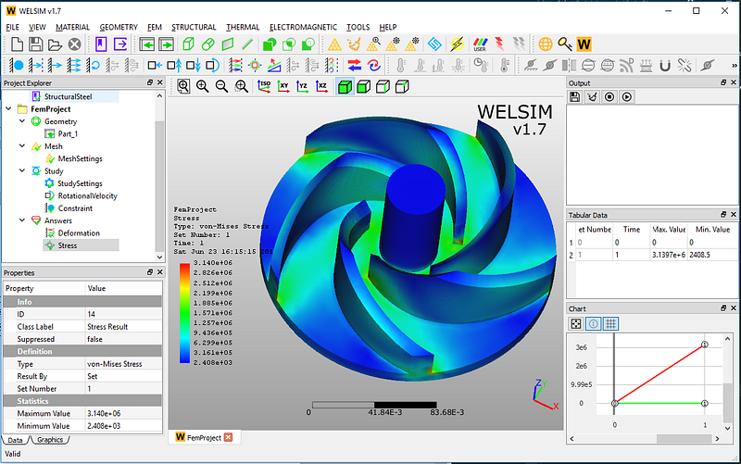Save output log with Output panel save icon
Image resolution: width=741 pixels, height=464 pixels.
(574, 97)
